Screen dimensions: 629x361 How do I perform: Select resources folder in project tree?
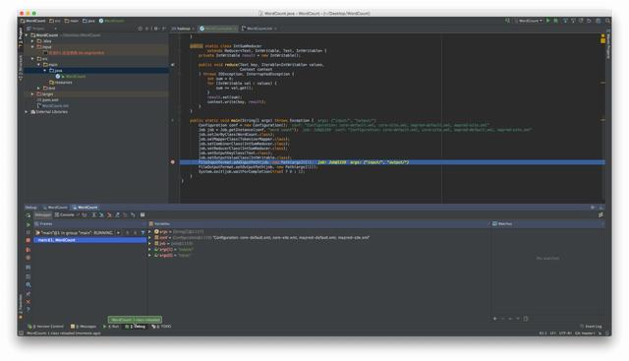coord(61,83)
